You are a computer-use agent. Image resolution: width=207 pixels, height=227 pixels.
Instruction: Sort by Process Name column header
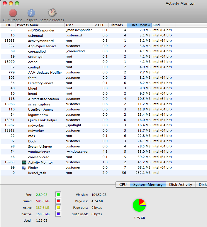click(40, 25)
